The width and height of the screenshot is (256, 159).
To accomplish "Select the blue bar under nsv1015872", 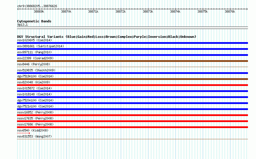I will click(x=132, y=91).
